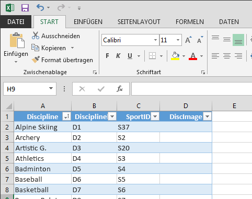This screenshot has height=199, width=252.
Task: Click the greyed-out Redo arrow
Action: 61,8
